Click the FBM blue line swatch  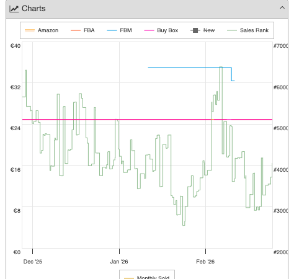112,30
